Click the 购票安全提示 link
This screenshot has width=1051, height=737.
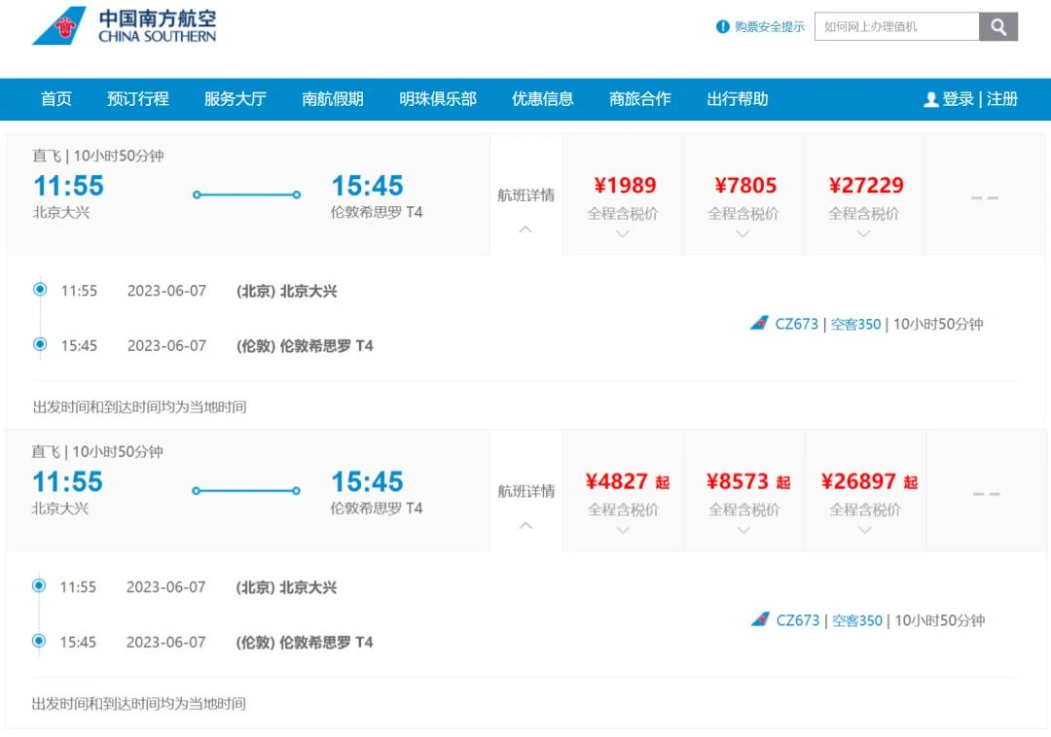(769, 27)
